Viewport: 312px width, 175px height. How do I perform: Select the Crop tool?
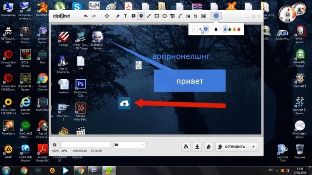(x=195, y=16)
